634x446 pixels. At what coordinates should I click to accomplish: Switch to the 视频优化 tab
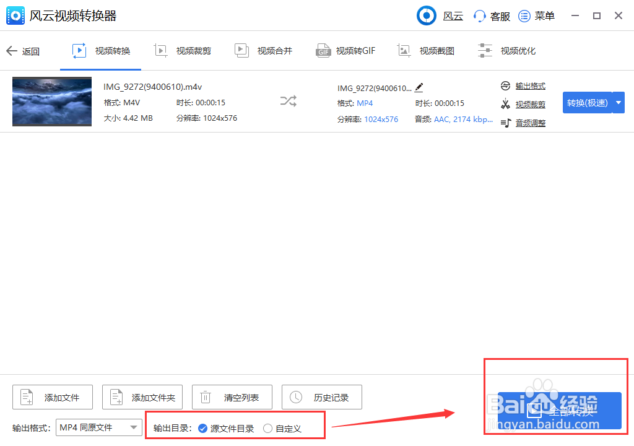coord(506,51)
